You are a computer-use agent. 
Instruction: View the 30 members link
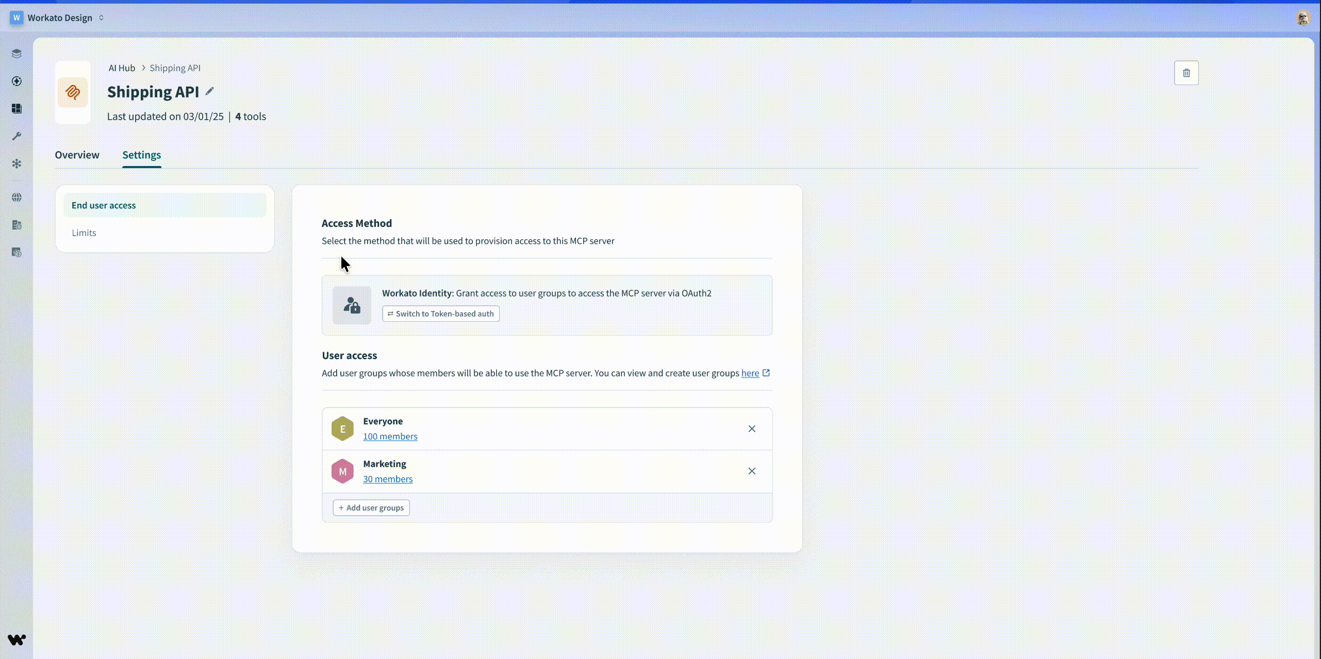[388, 479]
